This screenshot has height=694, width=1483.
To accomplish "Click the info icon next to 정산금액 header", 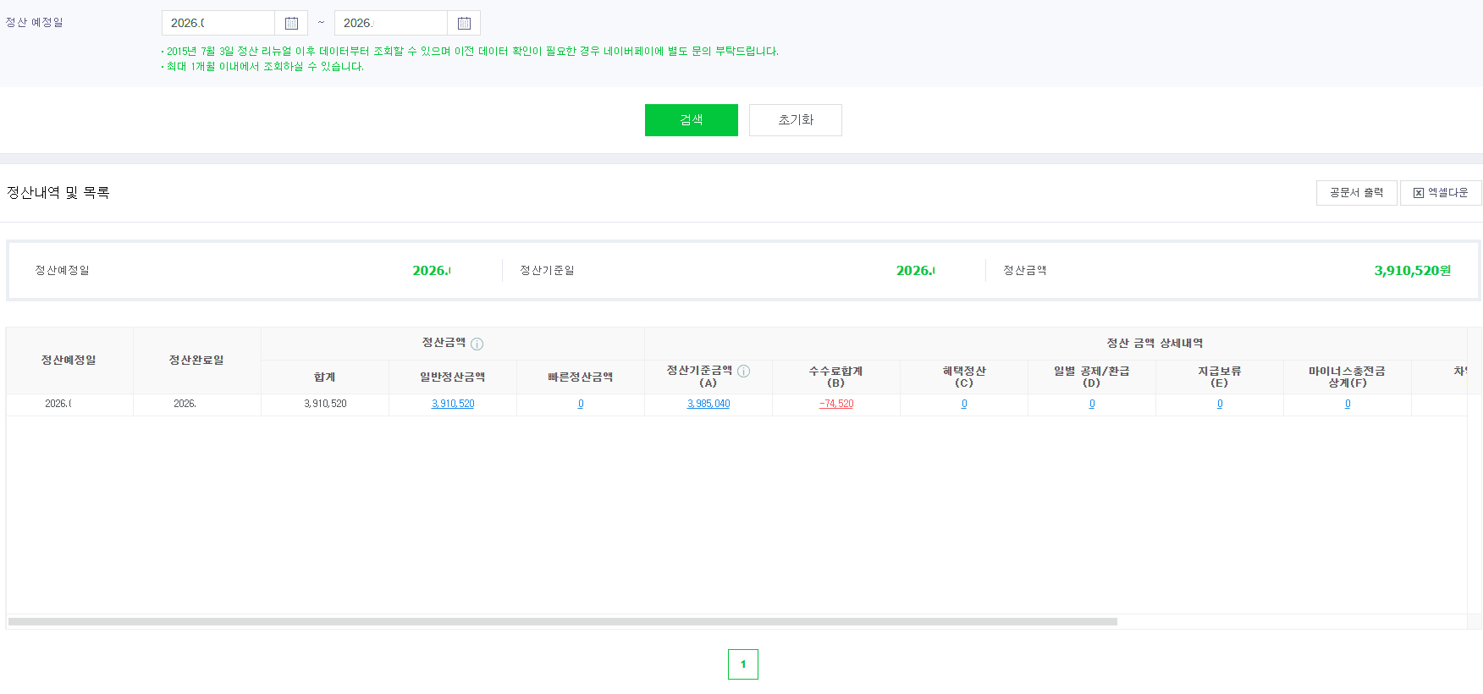I will 477,344.
